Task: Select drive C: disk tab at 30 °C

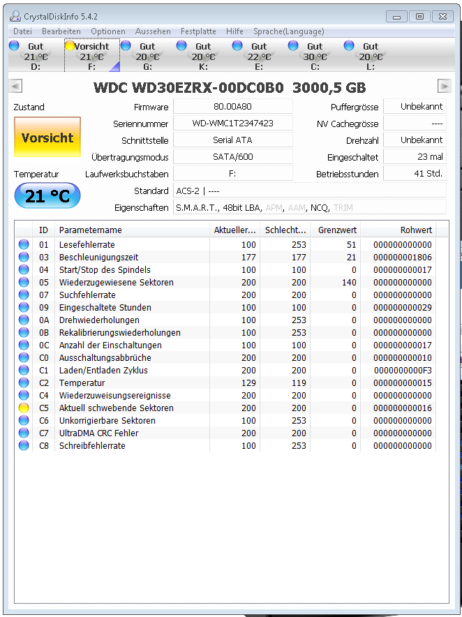Action: (315, 56)
